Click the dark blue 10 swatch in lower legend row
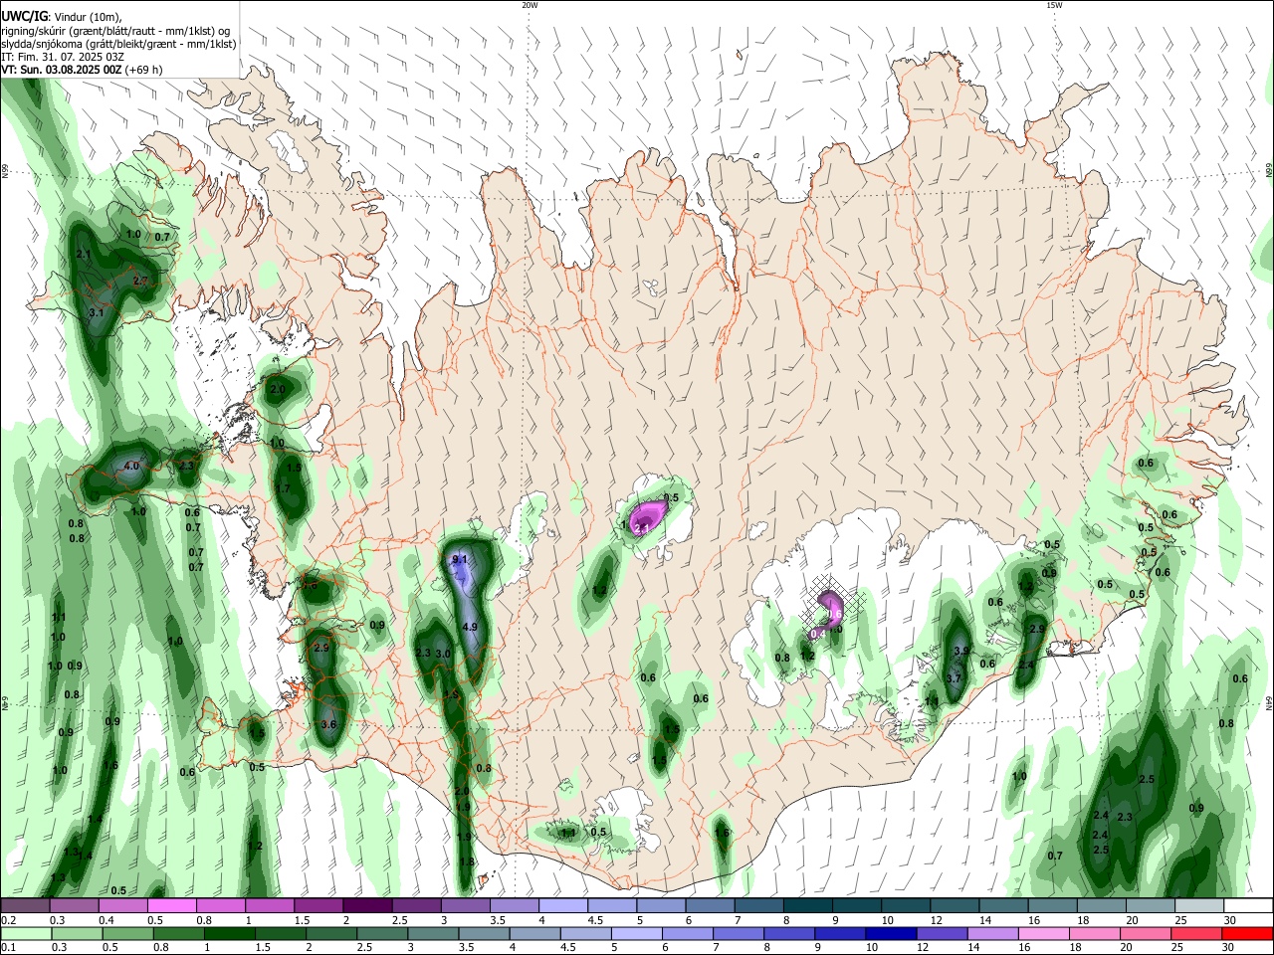This screenshot has height=955, width=1274. 889,933
